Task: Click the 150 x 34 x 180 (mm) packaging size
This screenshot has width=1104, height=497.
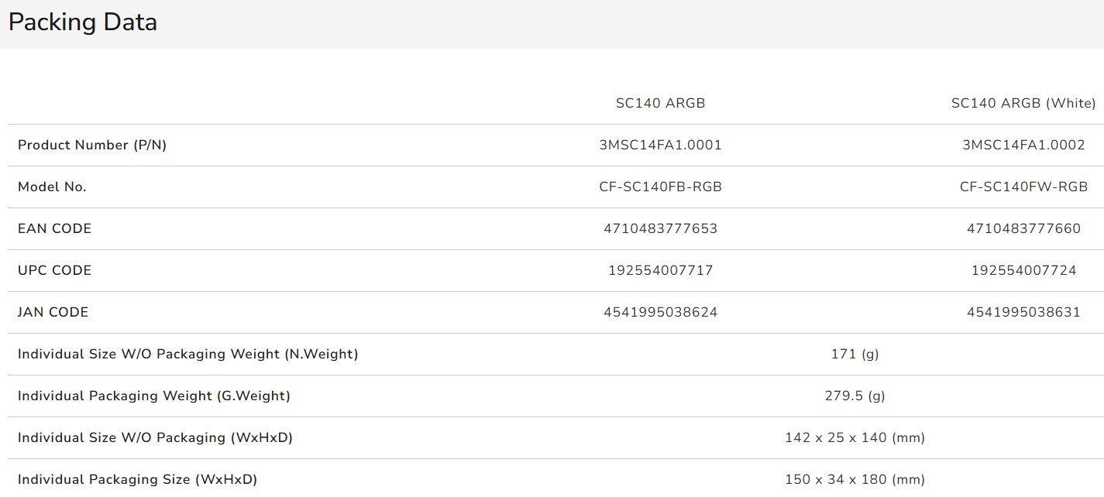Action: tap(855, 479)
